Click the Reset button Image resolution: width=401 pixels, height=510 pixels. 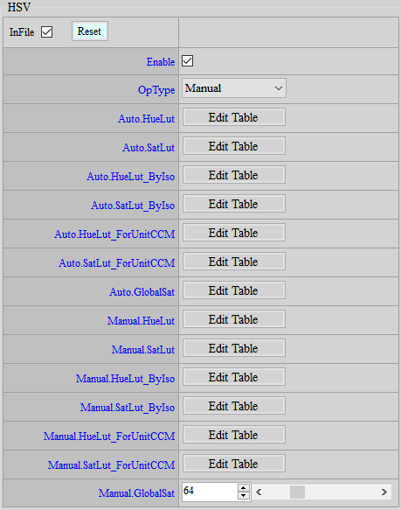pos(90,31)
